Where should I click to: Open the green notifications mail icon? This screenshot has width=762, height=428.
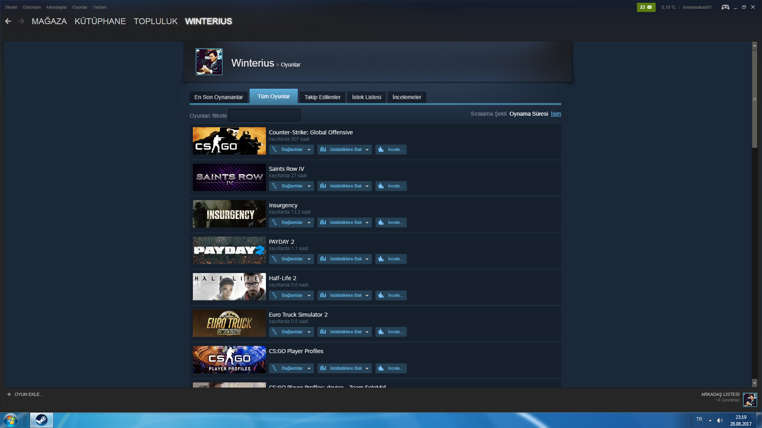click(646, 7)
